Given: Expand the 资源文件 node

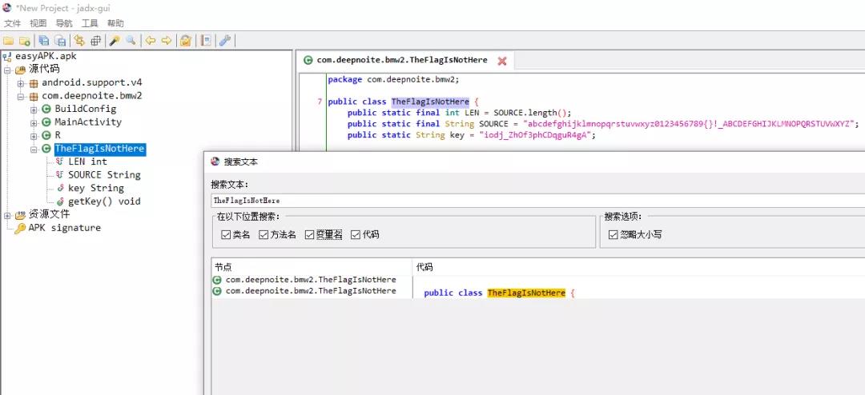Looking at the screenshot, I should pos(7,215).
